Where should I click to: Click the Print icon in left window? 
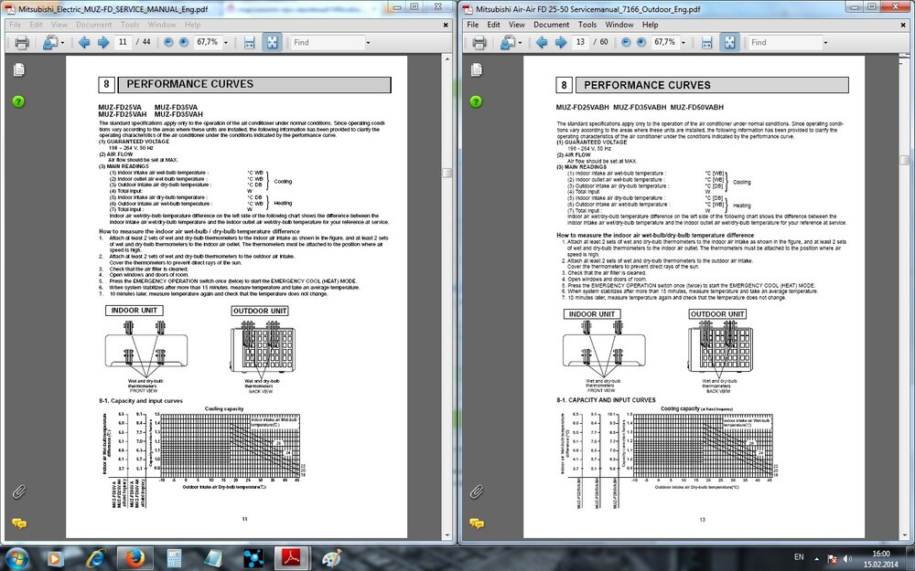[22, 43]
